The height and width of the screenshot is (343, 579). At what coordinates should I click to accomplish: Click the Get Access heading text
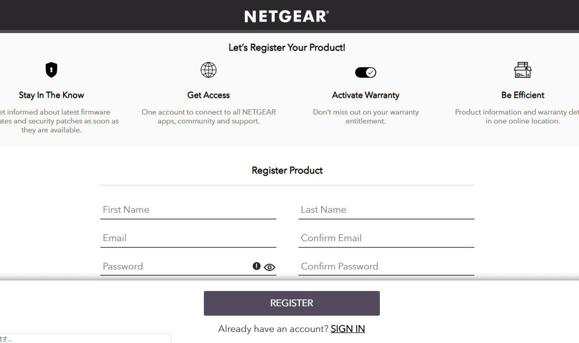point(209,95)
